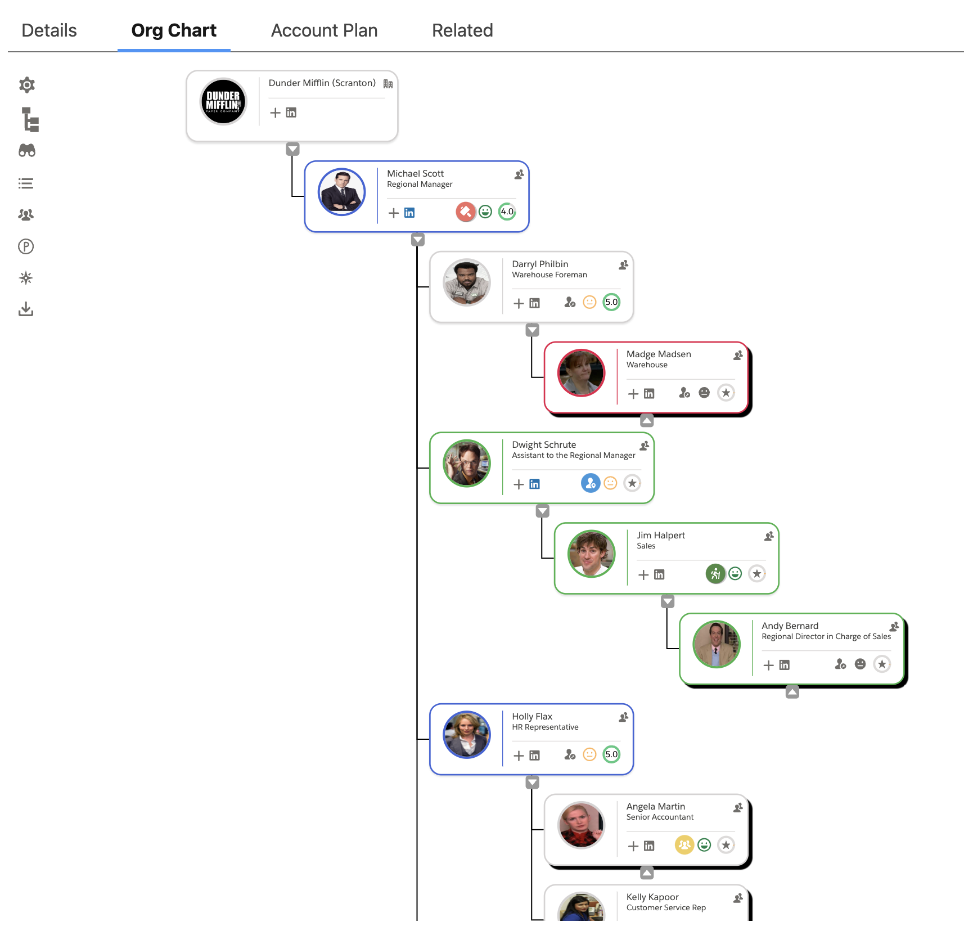The width and height of the screenshot is (964, 926).
Task: Open the binoculars search icon
Action: 26,150
